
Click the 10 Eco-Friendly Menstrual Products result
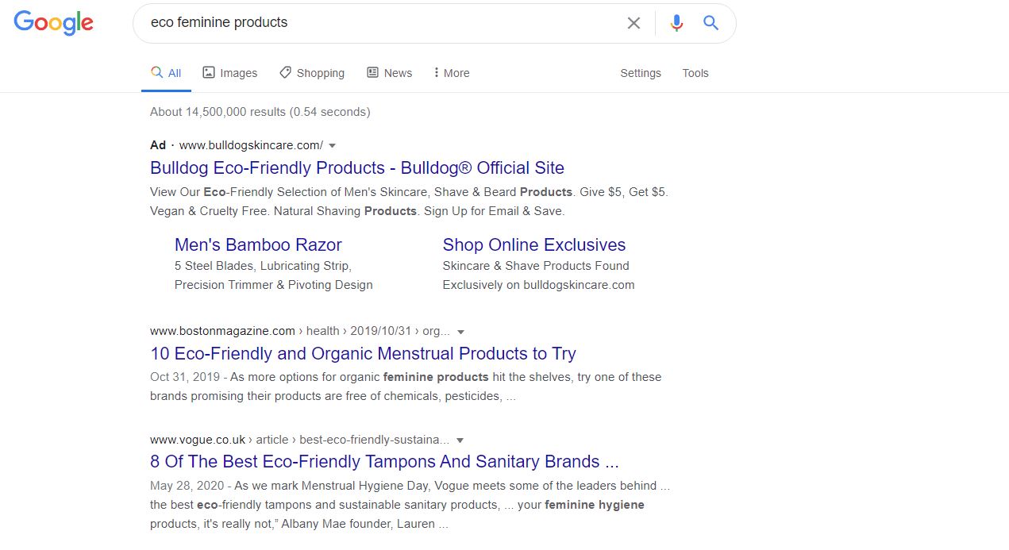tap(362, 353)
